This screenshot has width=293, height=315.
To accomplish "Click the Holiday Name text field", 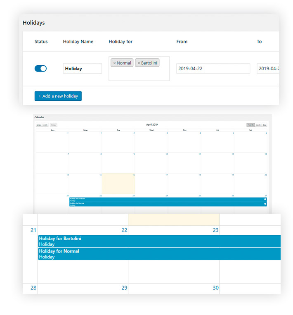I will 83,69.
